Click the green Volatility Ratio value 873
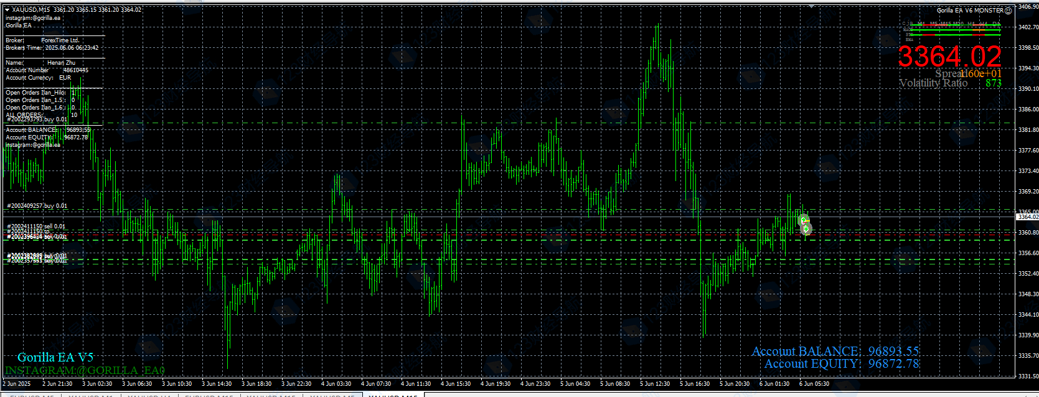The height and width of the screenshot is (397, 1039). click(994, 83)
